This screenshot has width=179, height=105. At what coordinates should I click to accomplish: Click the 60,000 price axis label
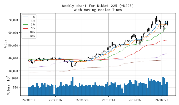click(13, 33)
